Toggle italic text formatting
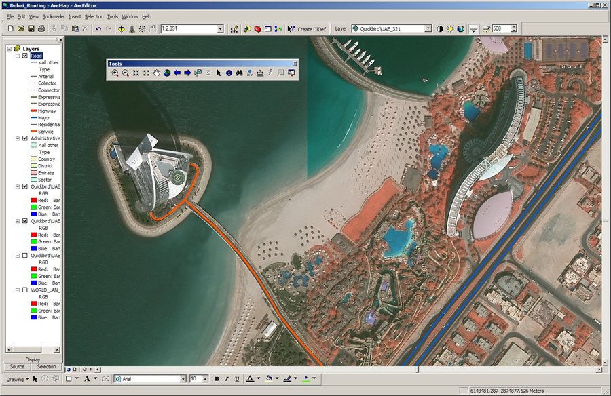Screen dimensions: 611x396 (x=227, y=379)
